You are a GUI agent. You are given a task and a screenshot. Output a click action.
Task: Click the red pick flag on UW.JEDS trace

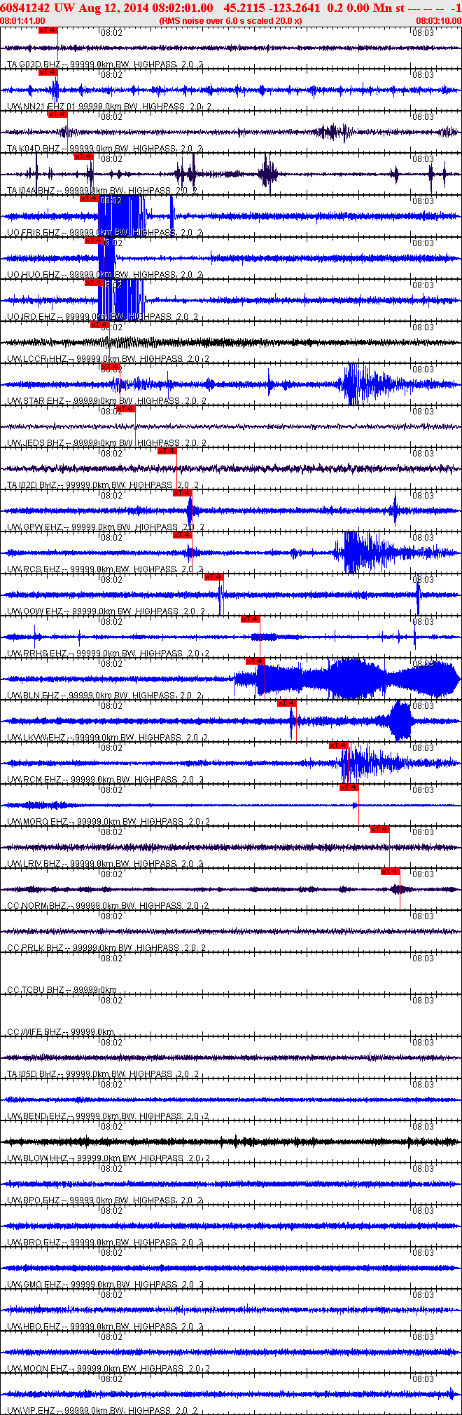125,409
